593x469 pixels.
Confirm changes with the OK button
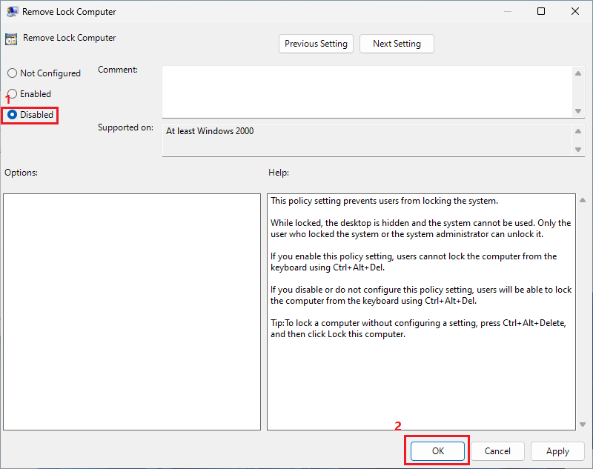[x=437, y=451]
